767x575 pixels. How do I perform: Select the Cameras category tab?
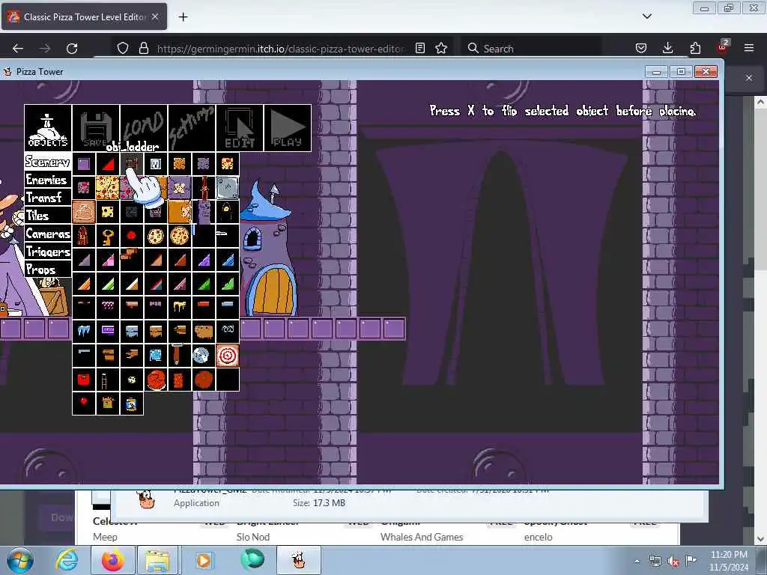pyautogui.click(x=48, y=234)
